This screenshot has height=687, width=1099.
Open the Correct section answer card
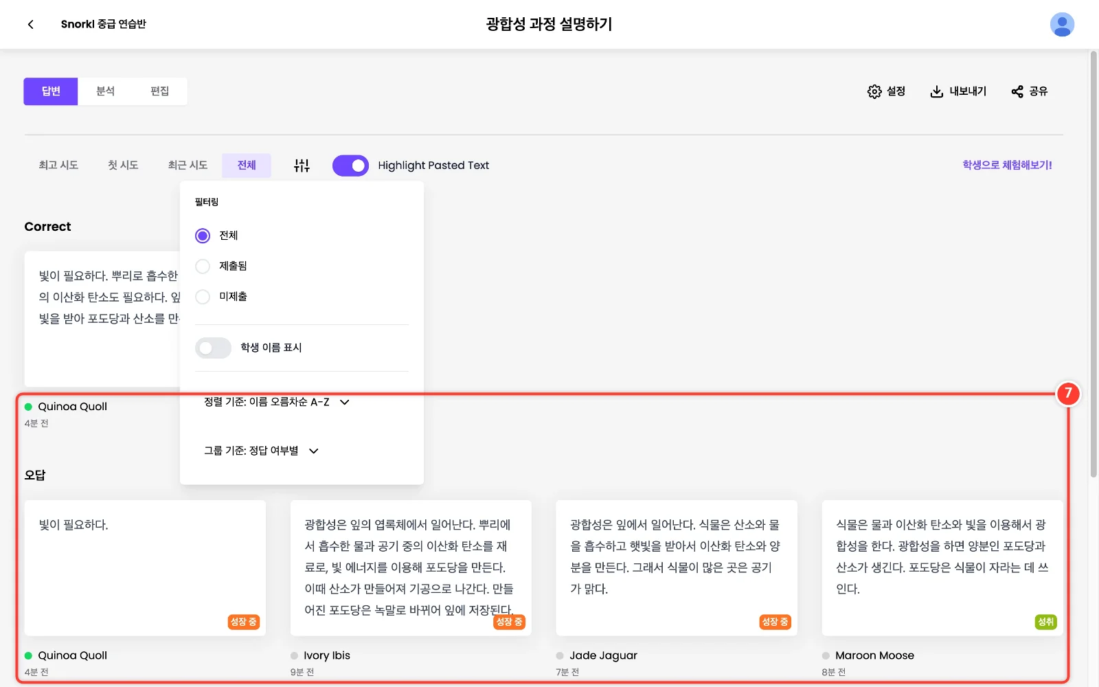pos(102,319)
